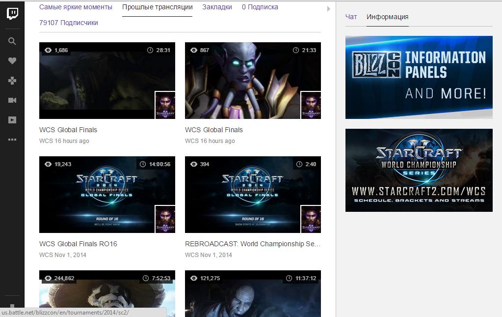Open Channels via the video camera icon
This screenshot has height=317, width=502.
[12, 100]
